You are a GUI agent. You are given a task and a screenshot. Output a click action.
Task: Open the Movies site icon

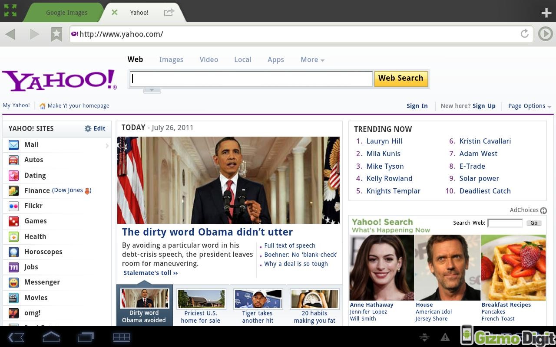tap(13, 298)
